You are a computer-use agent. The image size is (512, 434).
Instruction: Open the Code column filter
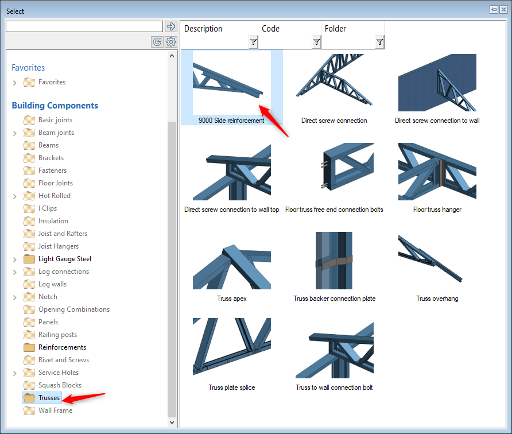click(x=316, y=42)
